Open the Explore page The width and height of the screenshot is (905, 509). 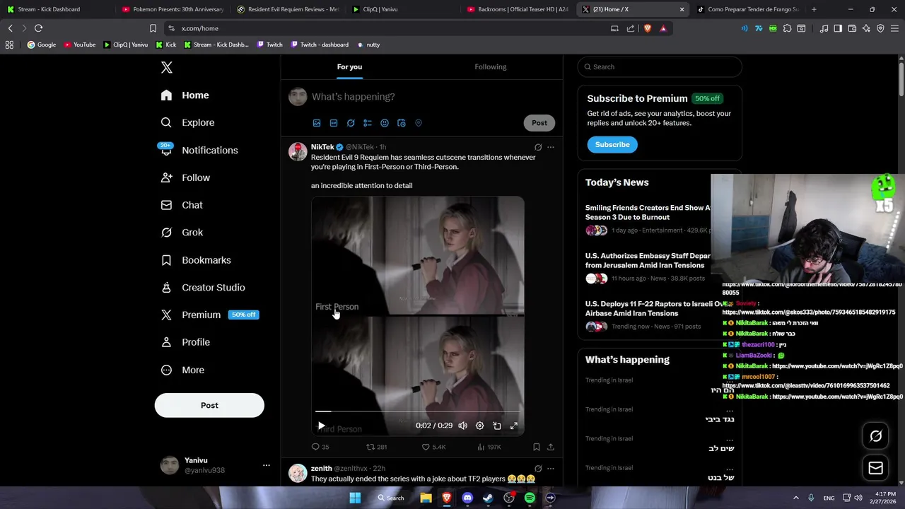coord(187,122)
